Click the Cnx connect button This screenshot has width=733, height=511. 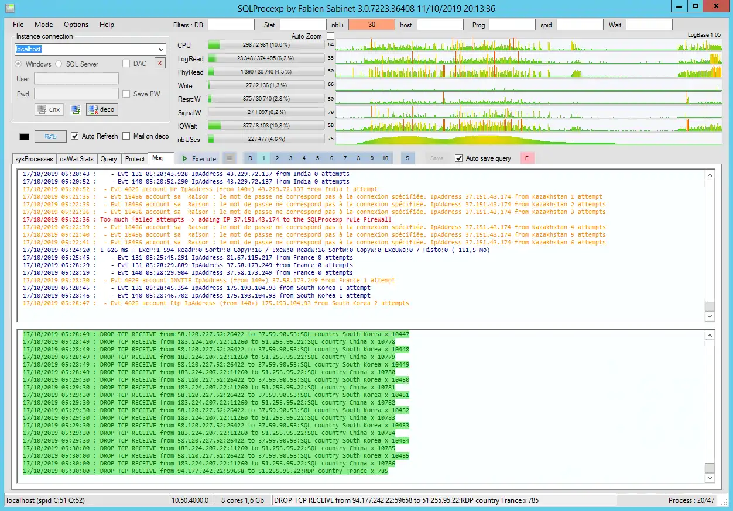point(49,109)
